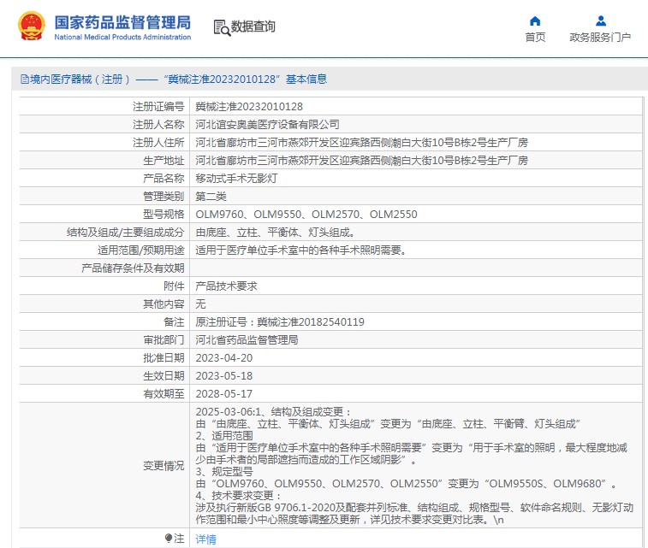The height and width of the screenshot is (548, 648).
Task: Select expiry date 2028-05-17
Action: coord(224,394)
